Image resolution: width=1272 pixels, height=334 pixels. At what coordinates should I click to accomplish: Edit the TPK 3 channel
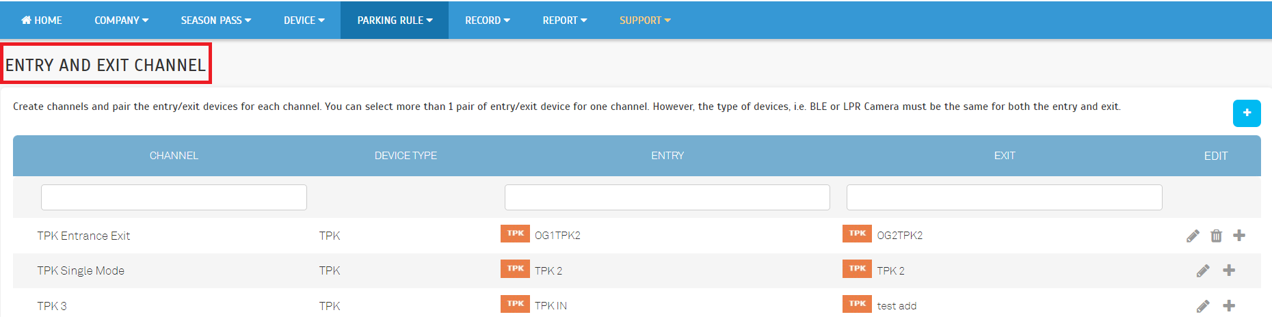tap(1203, 306)
